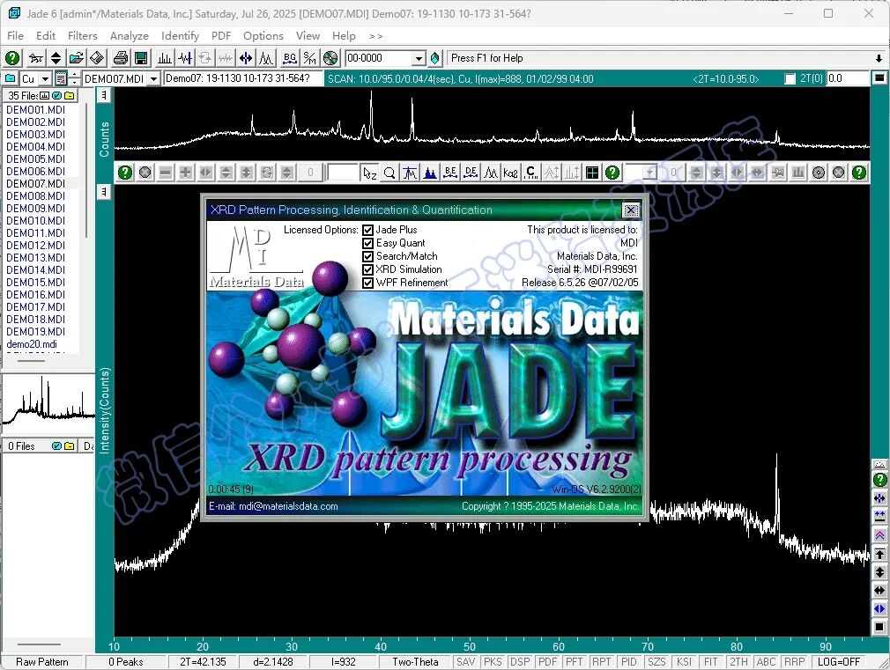This screenshot has width=890, height=670.
Task: Open the DEMO07.MDI file dropdown
Action: pyautogui.click(x=153, y=79)
